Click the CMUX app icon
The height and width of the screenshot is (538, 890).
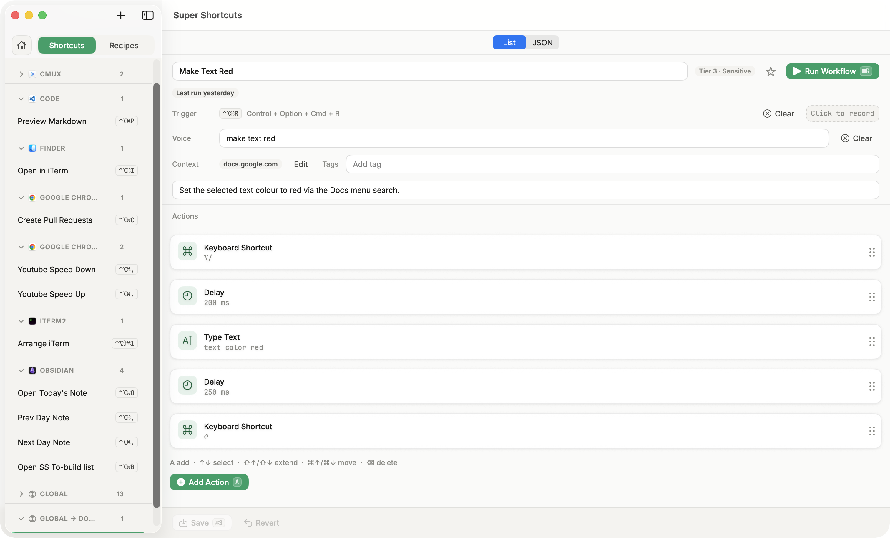32,74
